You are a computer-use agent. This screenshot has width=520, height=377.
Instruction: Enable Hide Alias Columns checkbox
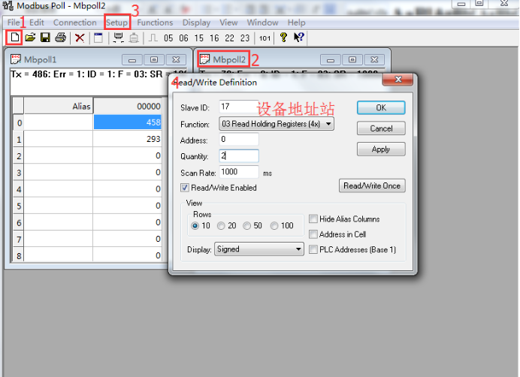(x=313, y=219)
